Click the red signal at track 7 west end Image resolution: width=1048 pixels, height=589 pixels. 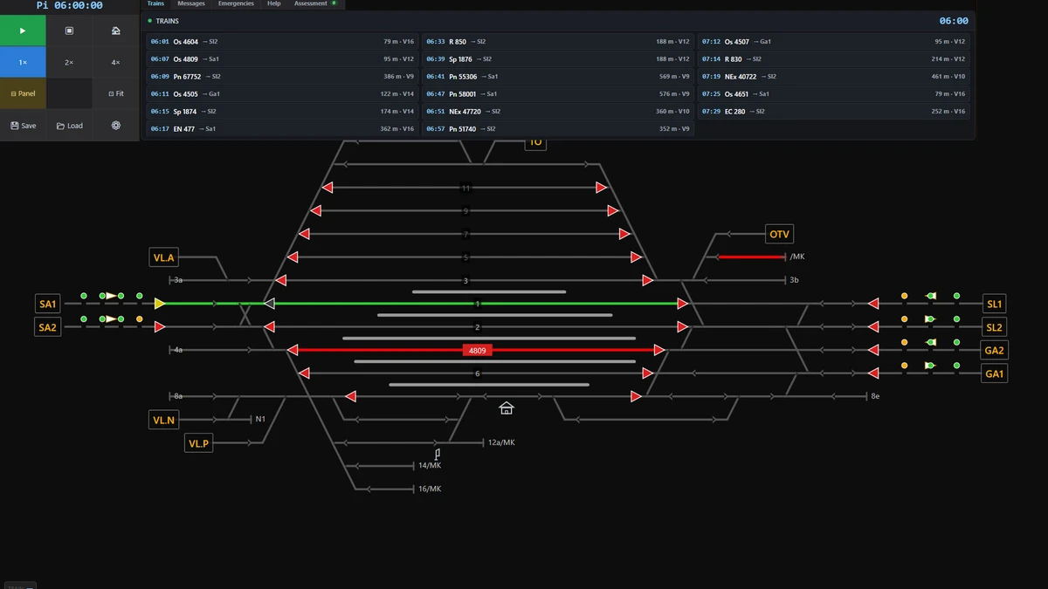coord(304,234)
